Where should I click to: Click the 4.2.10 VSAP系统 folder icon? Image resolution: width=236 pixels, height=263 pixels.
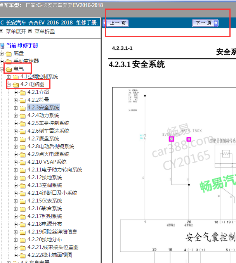23,163
